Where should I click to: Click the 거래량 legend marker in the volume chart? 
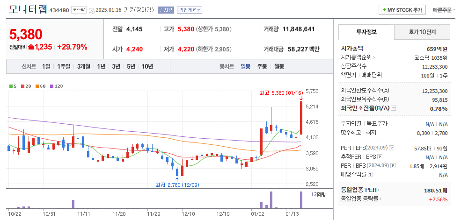[x=312, y=194]
